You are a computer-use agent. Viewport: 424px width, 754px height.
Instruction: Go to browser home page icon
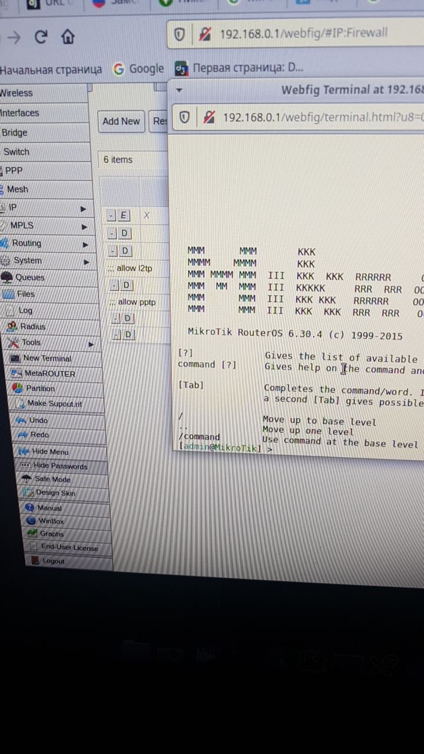(x=68, y=37)
